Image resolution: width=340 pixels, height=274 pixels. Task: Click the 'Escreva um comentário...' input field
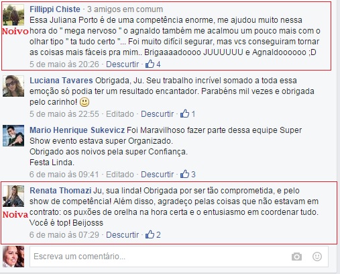pyautogui.click(x=179, y=257)
